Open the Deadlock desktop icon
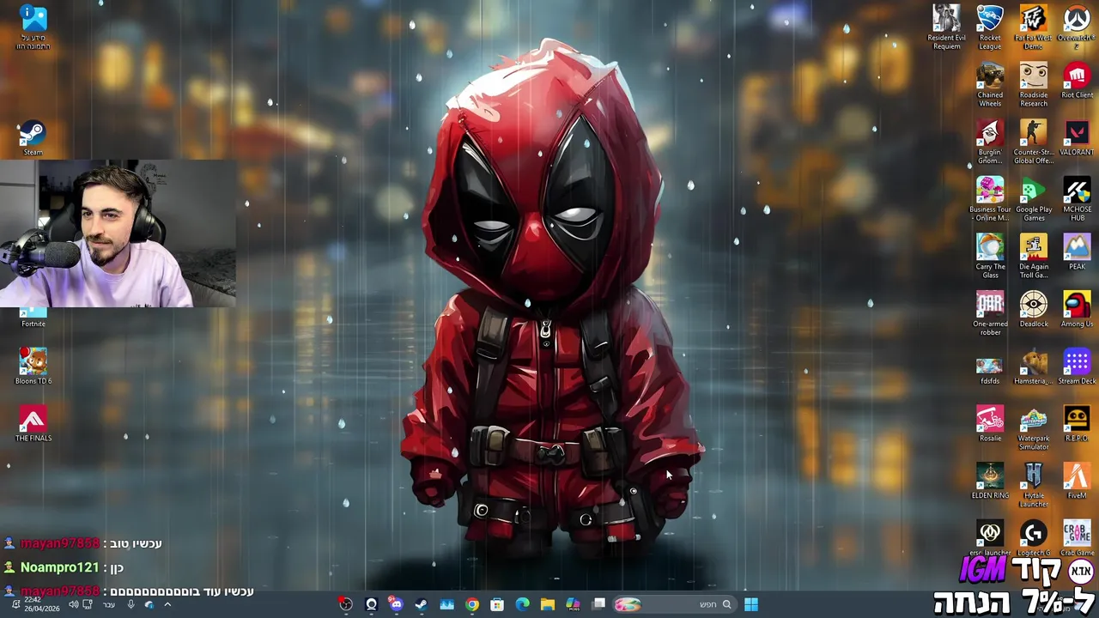This screenshot has height=618, width=1099. pos(1034,310)
